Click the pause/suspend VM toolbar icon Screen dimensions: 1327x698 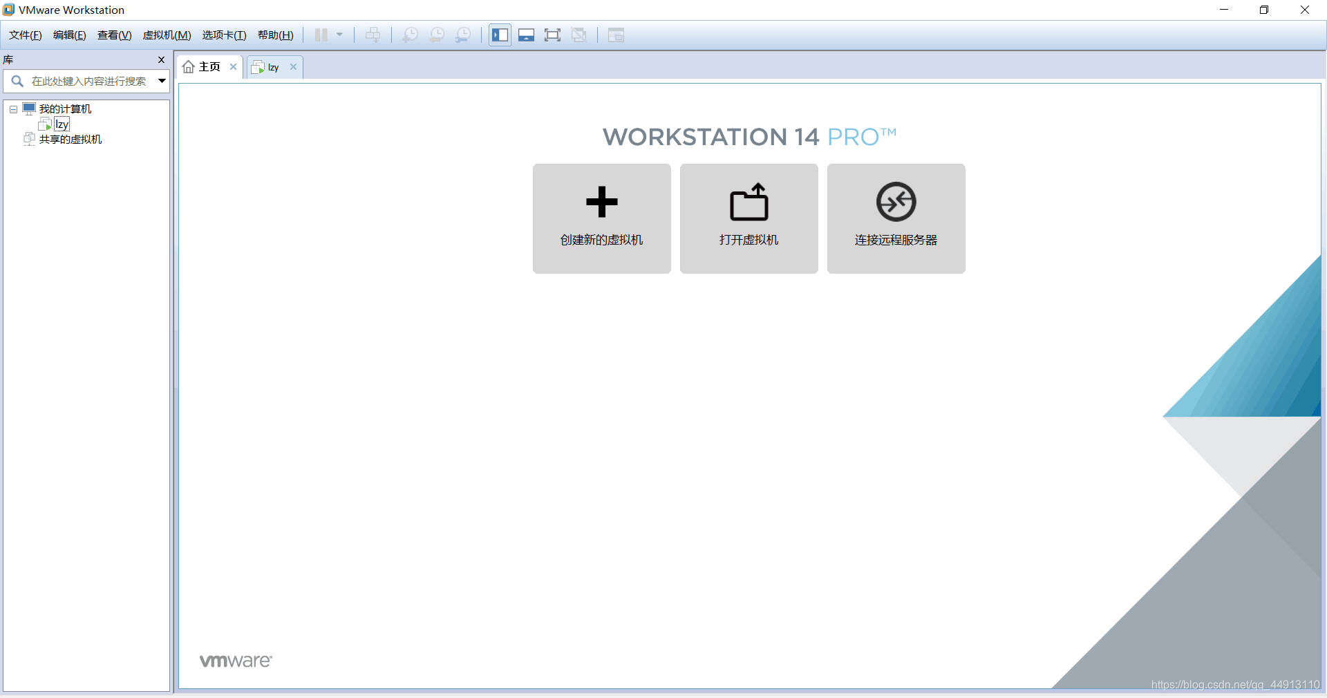[x=321, y=35]
